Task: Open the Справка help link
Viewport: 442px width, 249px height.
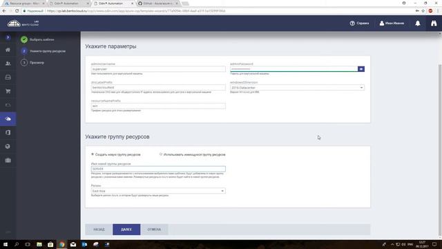Action: [359, 23]
